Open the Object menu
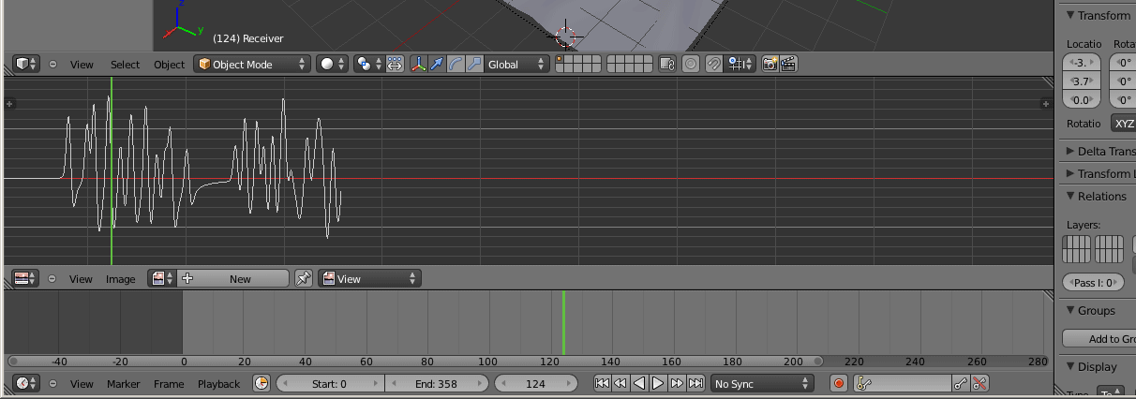 tap(170, 65)
